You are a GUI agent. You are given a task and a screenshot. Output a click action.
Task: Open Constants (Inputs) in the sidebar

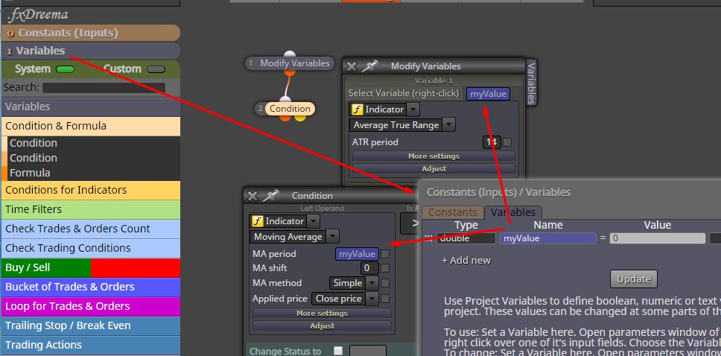pyautogui.click(x=91, y=33)
